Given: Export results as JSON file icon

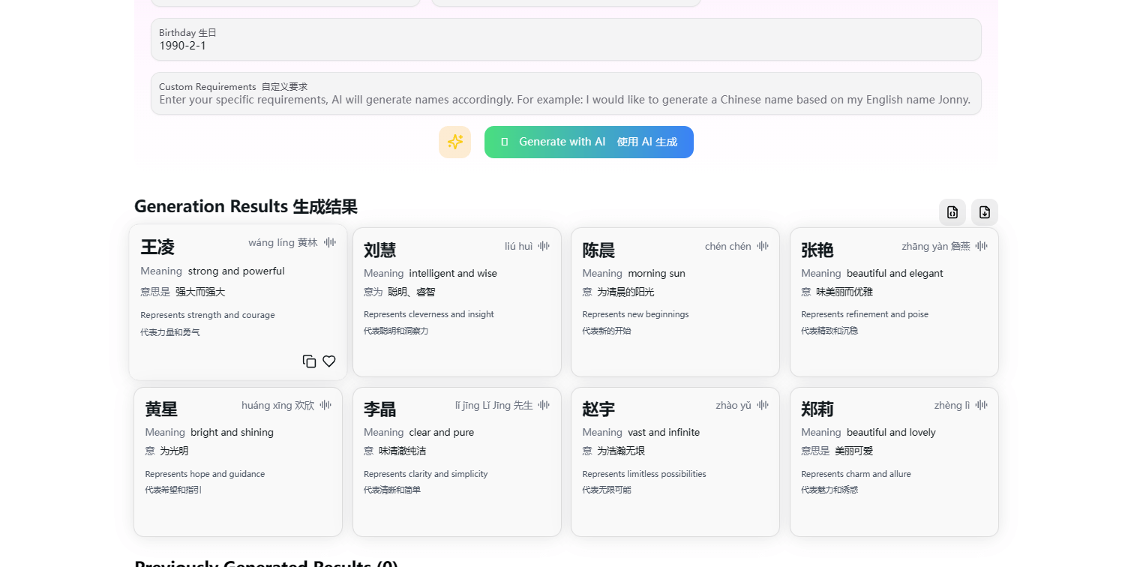Looking at the screenshot, I should click(952, 212).
